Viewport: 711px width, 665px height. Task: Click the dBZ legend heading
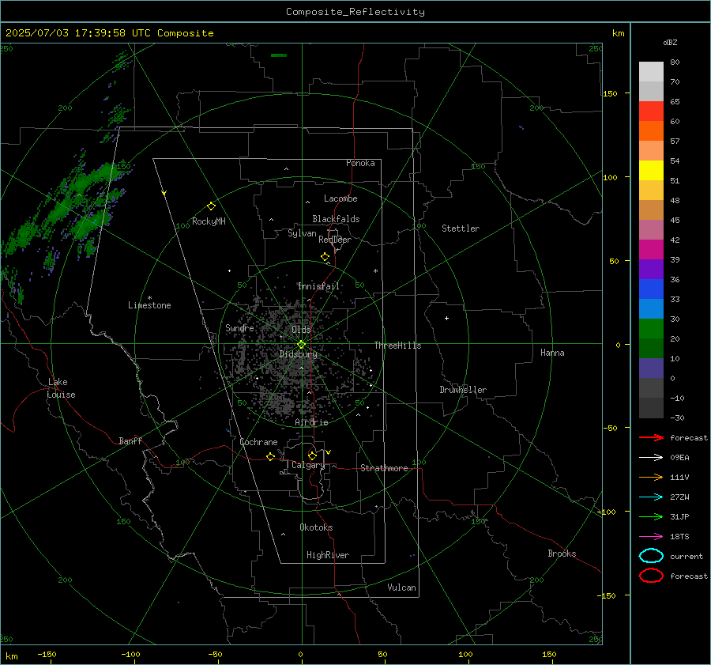(670, 43)
